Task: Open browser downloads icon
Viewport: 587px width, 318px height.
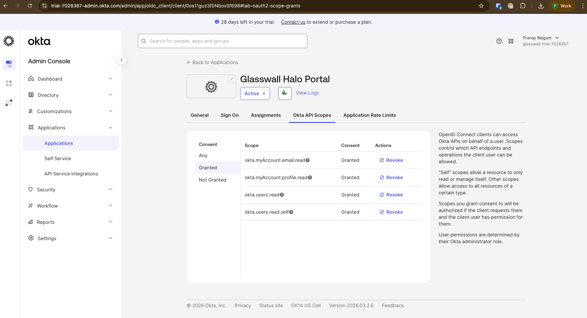Action: coord(541,6)
